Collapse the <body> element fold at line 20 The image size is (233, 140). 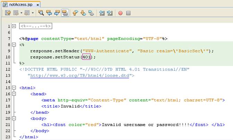point(14,118)
